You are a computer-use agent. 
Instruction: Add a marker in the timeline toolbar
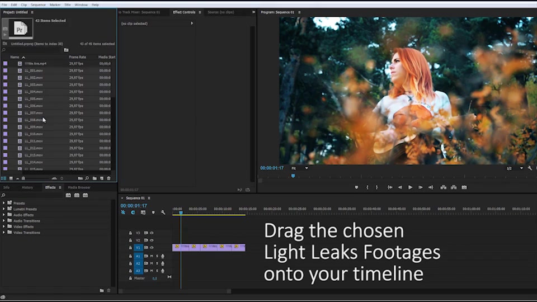click(153, 213)
